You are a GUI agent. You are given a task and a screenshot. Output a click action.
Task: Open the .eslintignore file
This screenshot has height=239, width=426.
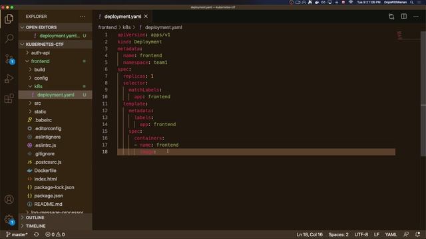tap(55, 137)
